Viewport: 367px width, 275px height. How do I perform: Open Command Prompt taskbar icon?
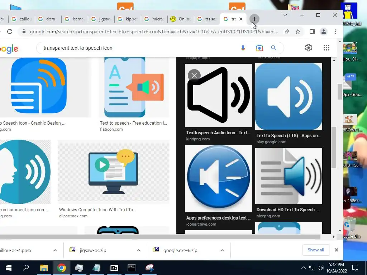point(132,268)
